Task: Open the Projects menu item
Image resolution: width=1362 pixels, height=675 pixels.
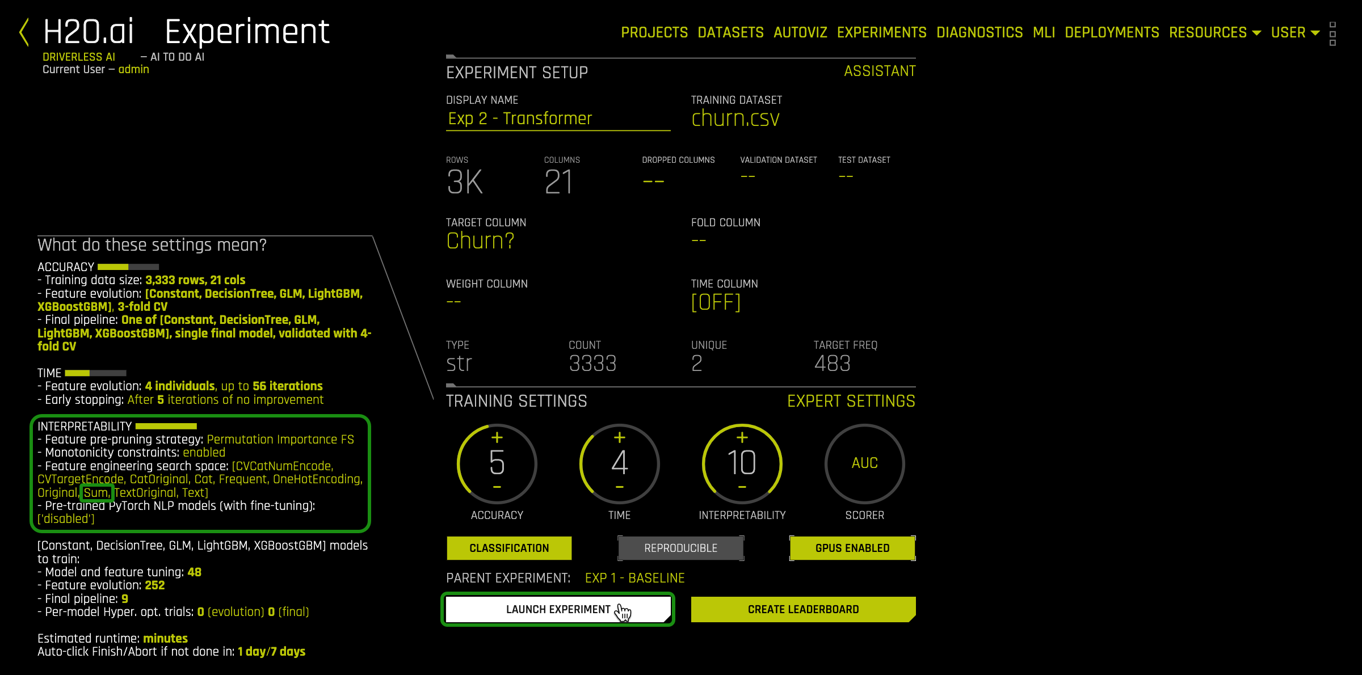Action: click(x=654, y=32)
